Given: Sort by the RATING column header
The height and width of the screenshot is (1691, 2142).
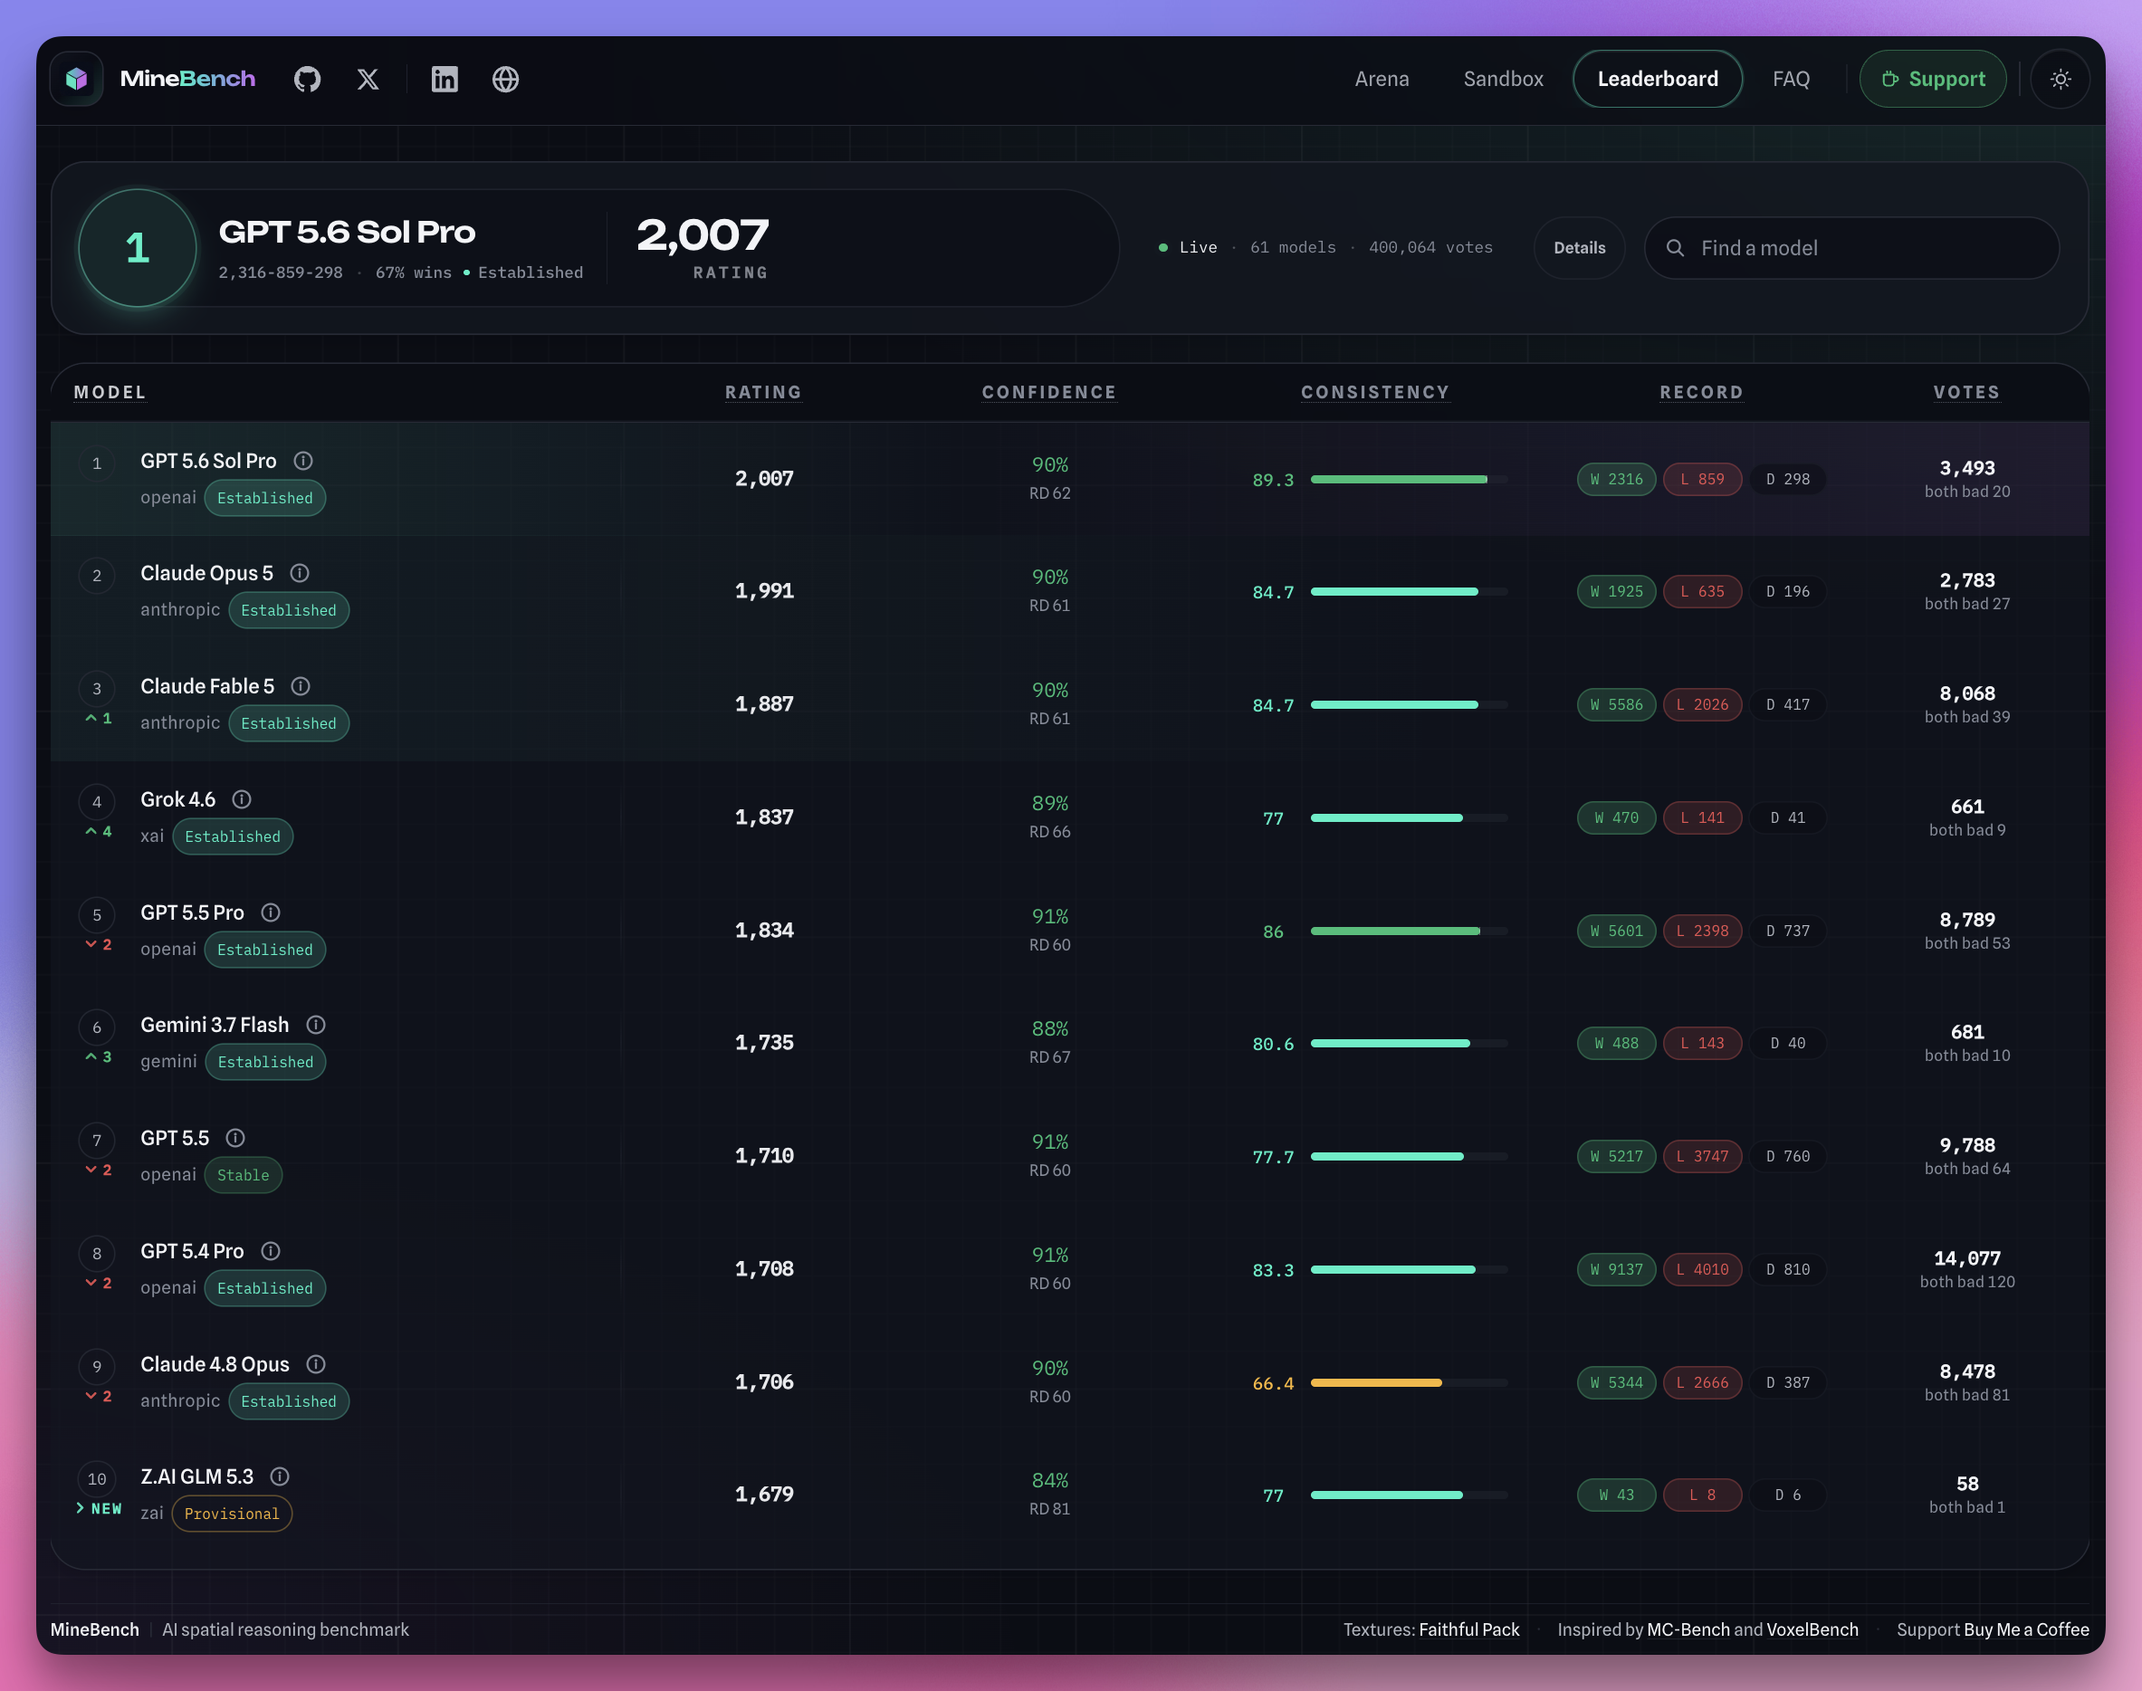Looking at the screenshot, I should (762, 392).
